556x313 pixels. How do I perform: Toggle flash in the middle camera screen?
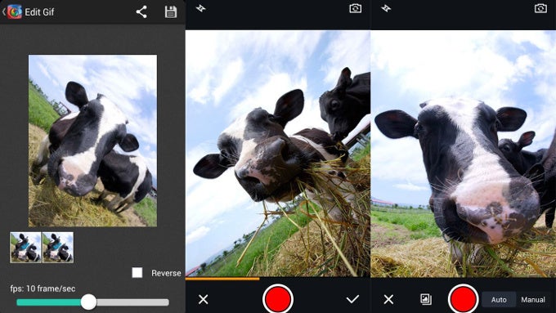coord(200,8)
